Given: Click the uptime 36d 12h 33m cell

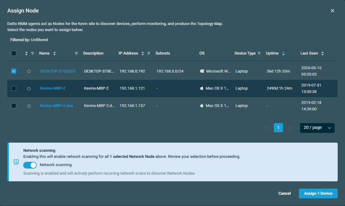Looking at the screenshot, I should click(x=278, y=71).
